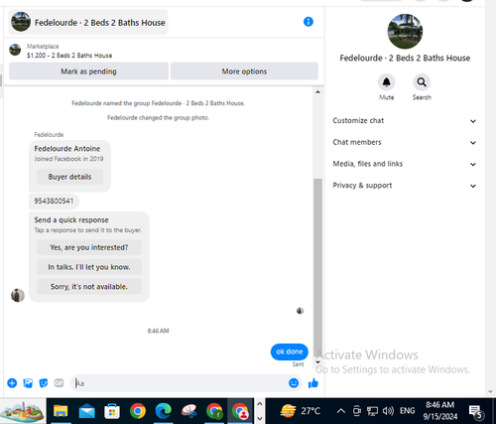Click the sent message ok done
496x424 pixels.
coord(290,352)
